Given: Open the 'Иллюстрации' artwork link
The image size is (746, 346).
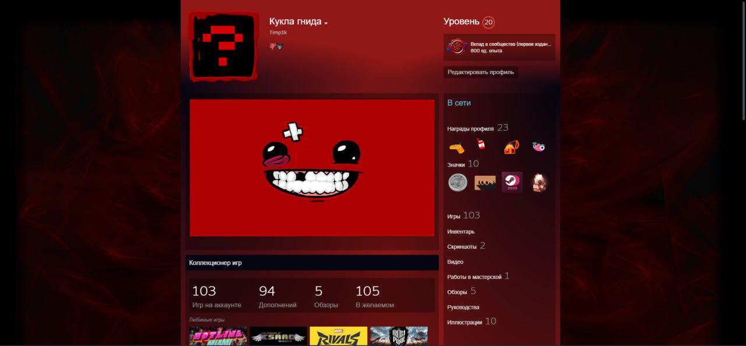Looking at the screenshot, I should pos(465,322).
